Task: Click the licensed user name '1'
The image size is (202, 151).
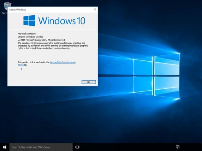Action: (21, 69)
